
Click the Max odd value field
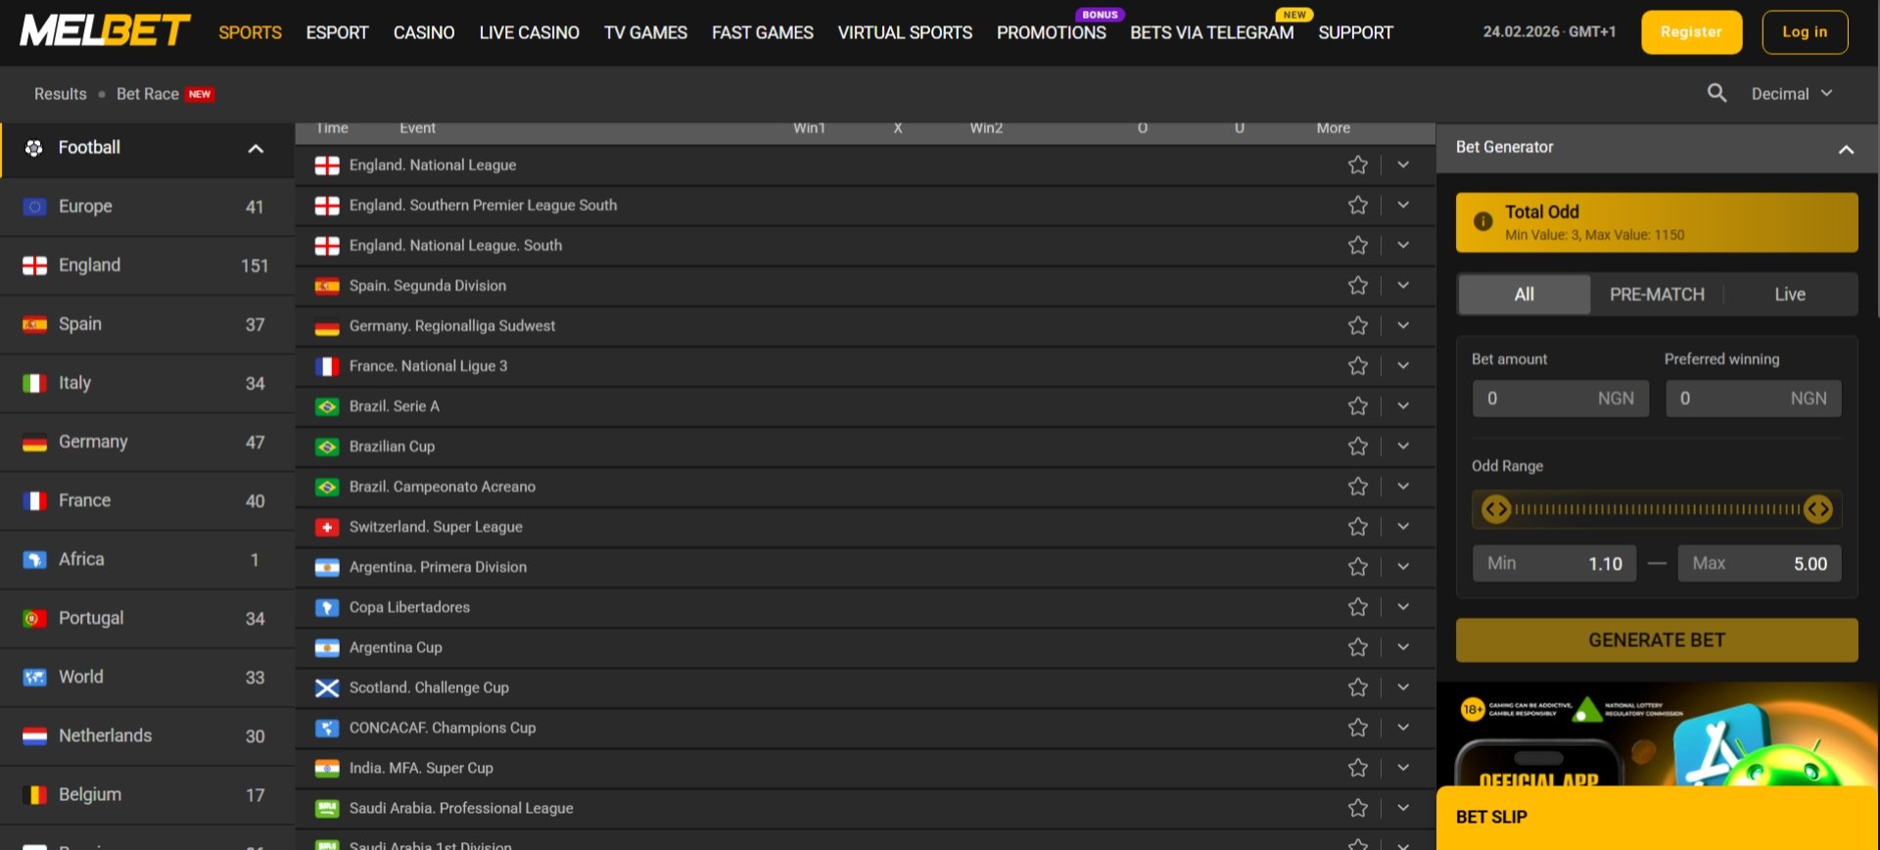coord(1760,563)
